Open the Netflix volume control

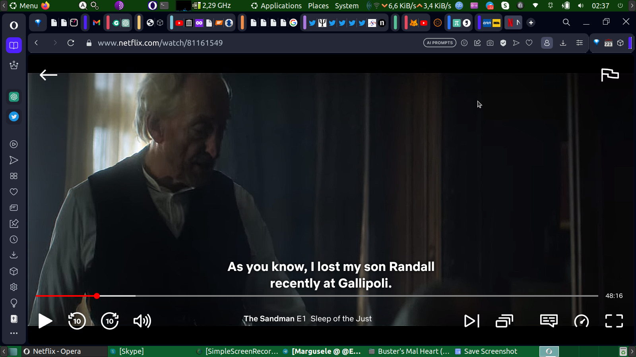tap(142, 321)
